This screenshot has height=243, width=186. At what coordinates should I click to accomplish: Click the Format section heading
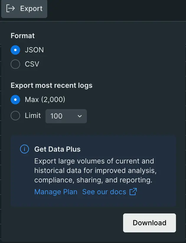[22, 35]
